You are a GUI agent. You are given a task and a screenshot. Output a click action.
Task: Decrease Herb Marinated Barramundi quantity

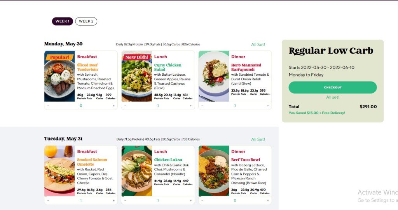click(202, 106)
